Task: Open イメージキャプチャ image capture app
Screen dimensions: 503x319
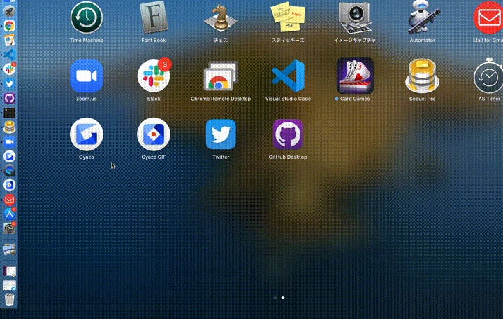Action: [x=355, y=17]
